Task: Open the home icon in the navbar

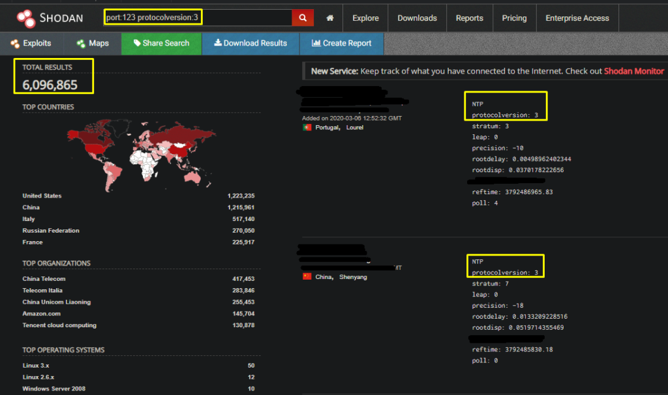Action: [329, 18]
